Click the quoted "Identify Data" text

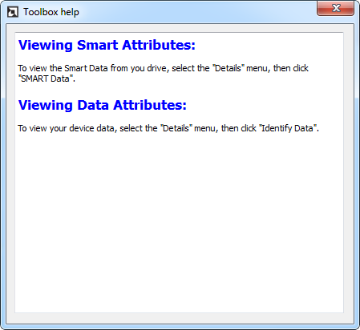point(289,128)
